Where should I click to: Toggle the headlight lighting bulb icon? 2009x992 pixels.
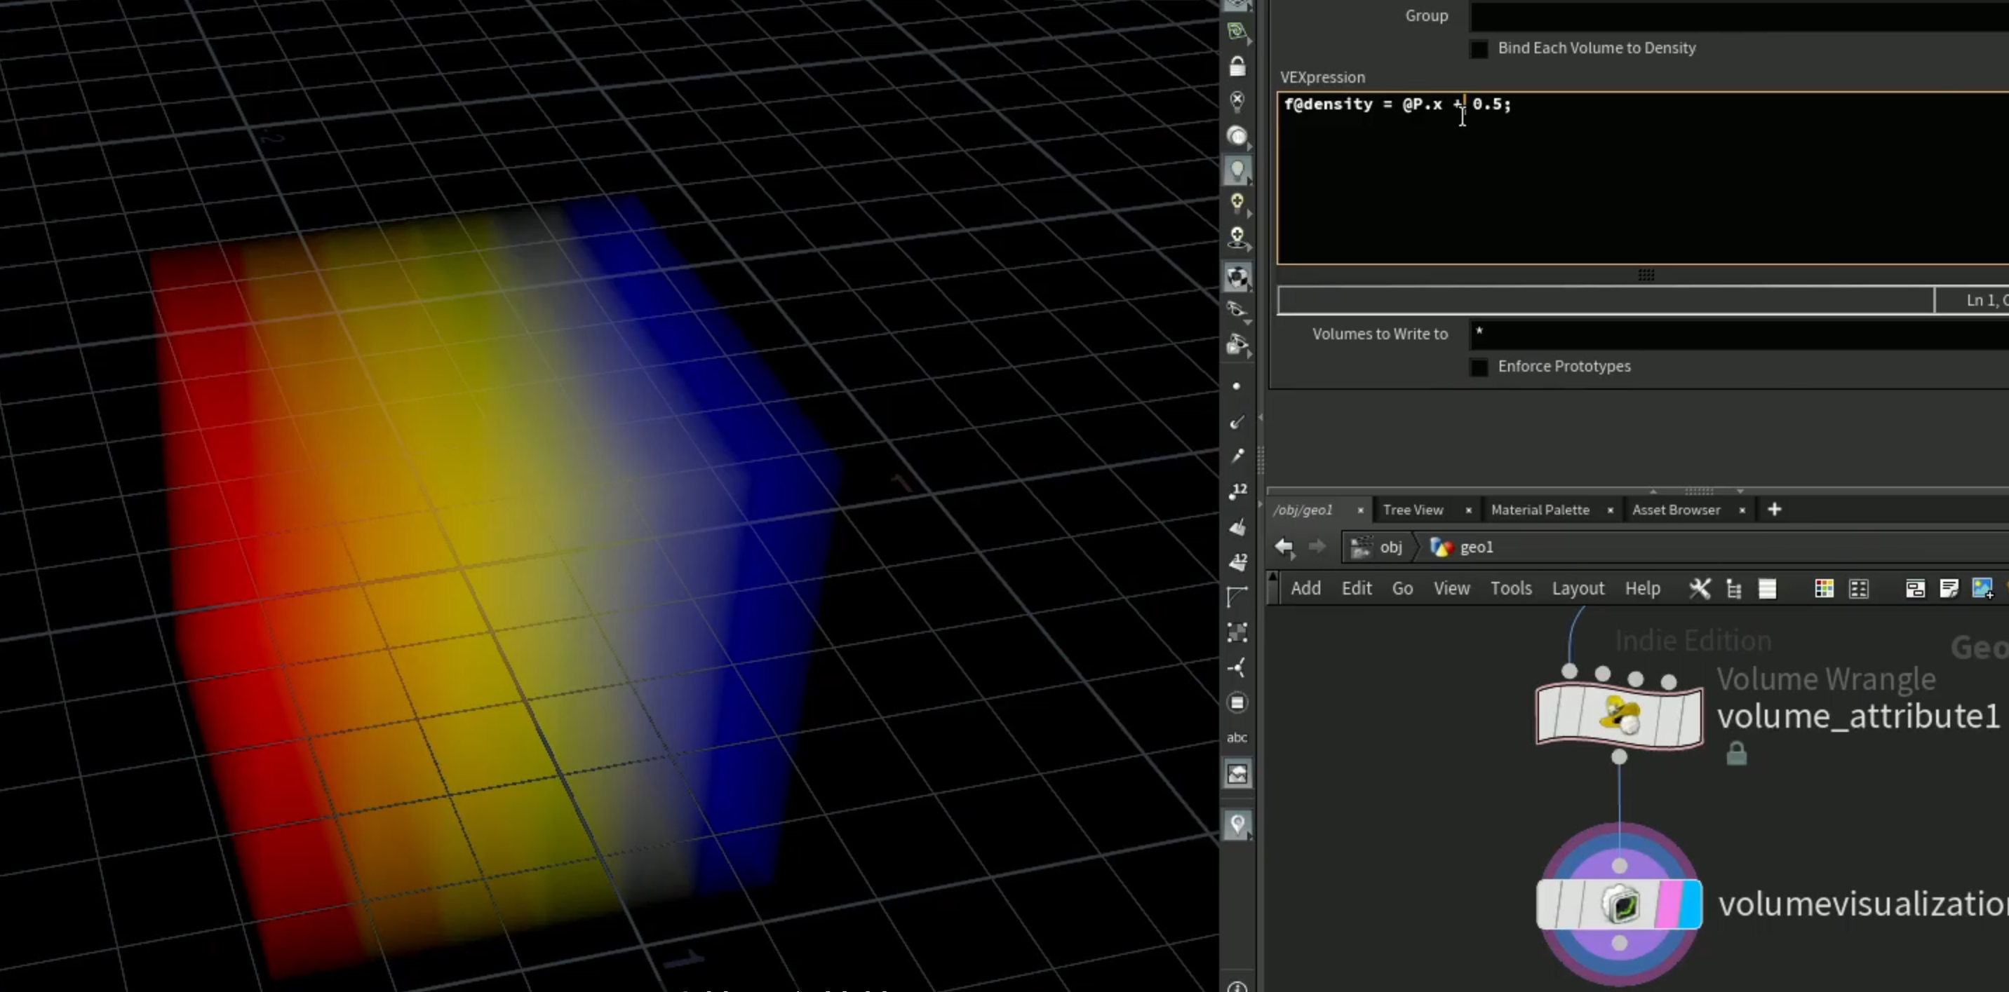pyautogui.click(x=1237, y=170)
